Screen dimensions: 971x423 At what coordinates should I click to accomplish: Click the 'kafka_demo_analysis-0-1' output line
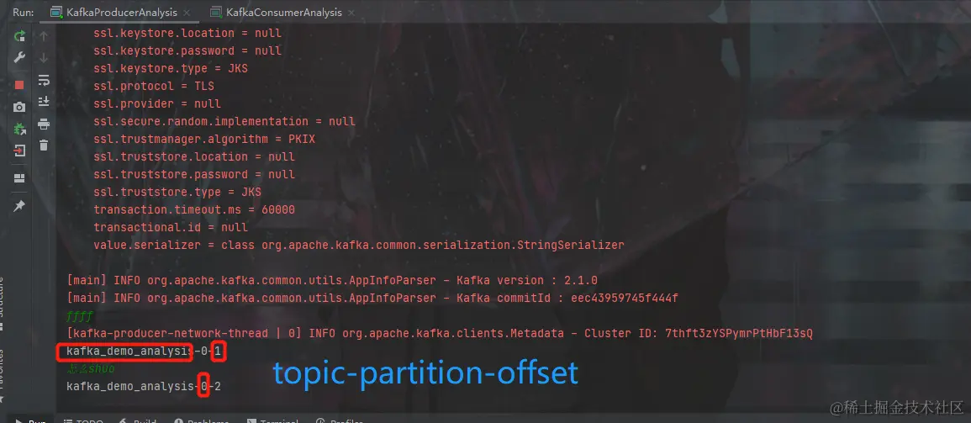click(x=144, y=352)
